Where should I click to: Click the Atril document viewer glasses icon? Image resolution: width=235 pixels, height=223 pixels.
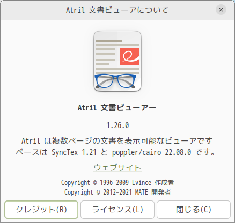(117, 61)
